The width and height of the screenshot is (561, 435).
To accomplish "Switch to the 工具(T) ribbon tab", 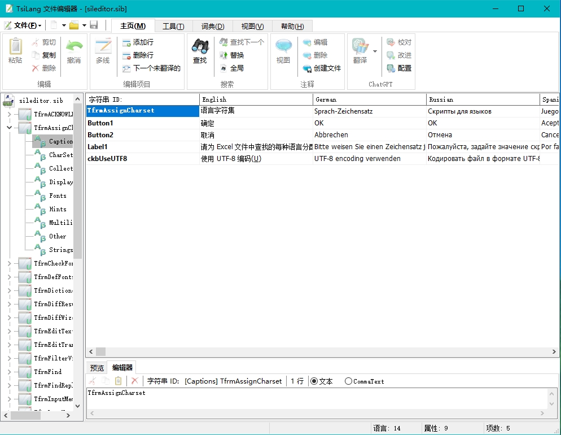I will (173, 27).
